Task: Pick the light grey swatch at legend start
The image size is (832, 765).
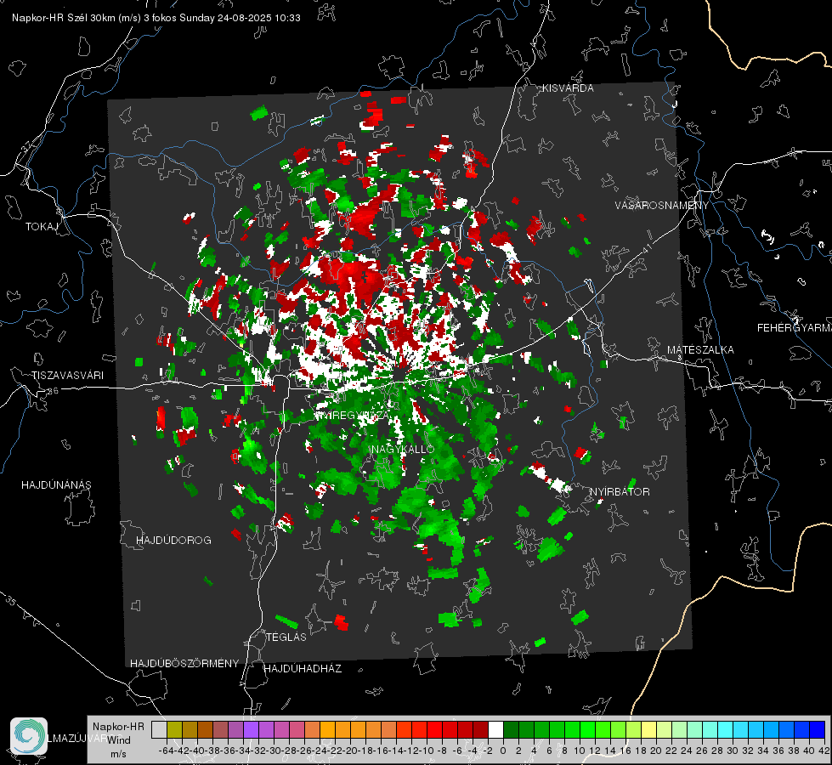Action: [x=159, y=729]
